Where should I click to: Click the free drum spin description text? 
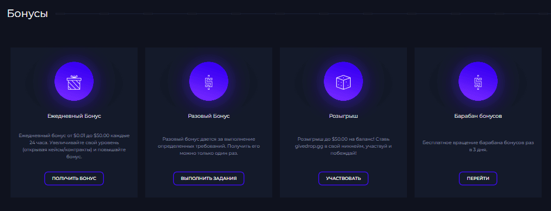478,146
